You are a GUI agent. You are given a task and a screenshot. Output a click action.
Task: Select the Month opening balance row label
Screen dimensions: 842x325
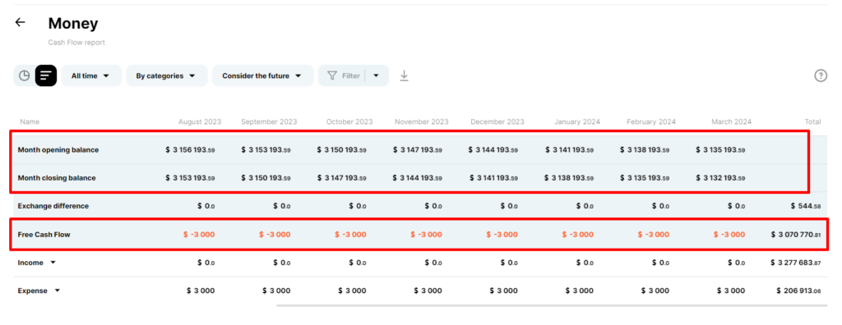[58, 150]
